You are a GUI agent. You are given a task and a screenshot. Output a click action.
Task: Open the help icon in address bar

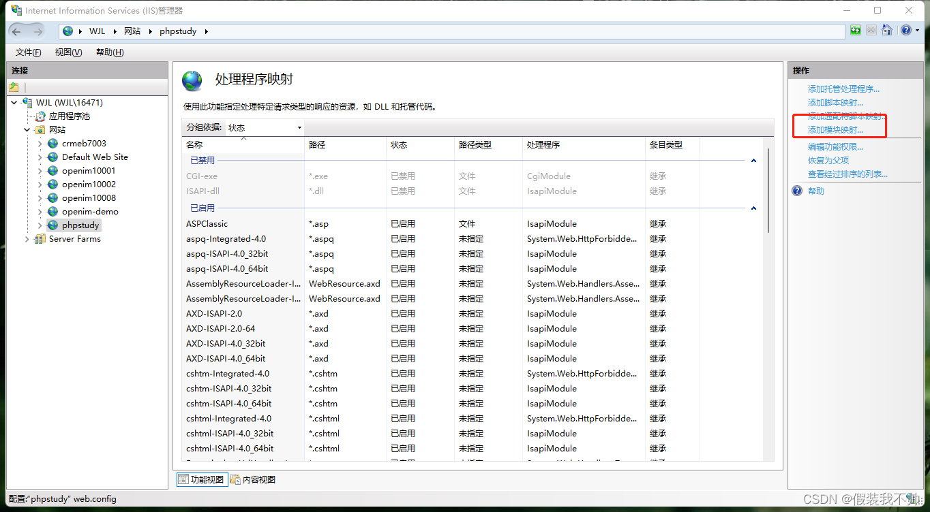905,31
